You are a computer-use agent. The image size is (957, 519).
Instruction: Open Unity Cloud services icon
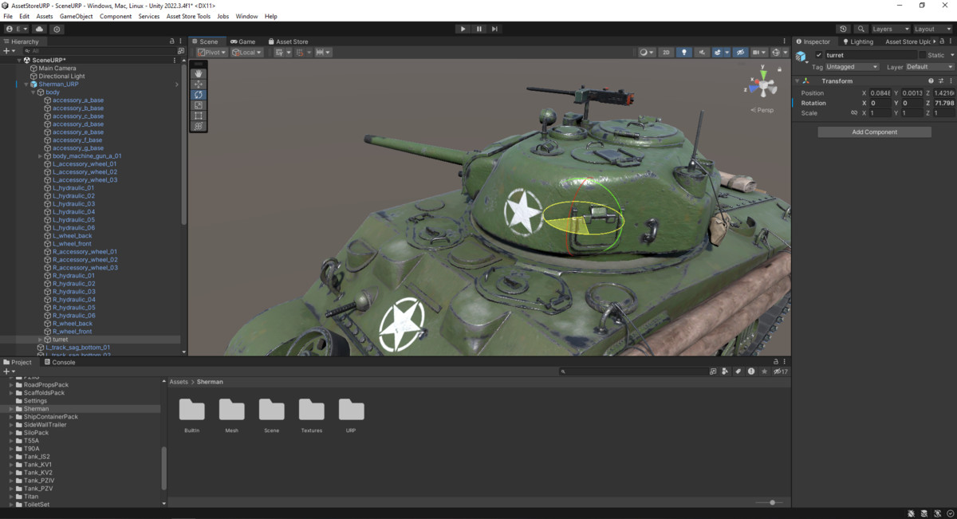[39, 29]
